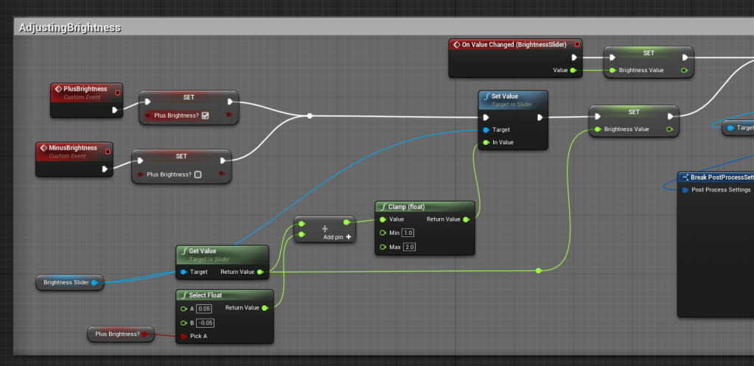
Task: Select the Plus Brightness? variable getter node
Action: pyautogui.click(x=118, y=334)
